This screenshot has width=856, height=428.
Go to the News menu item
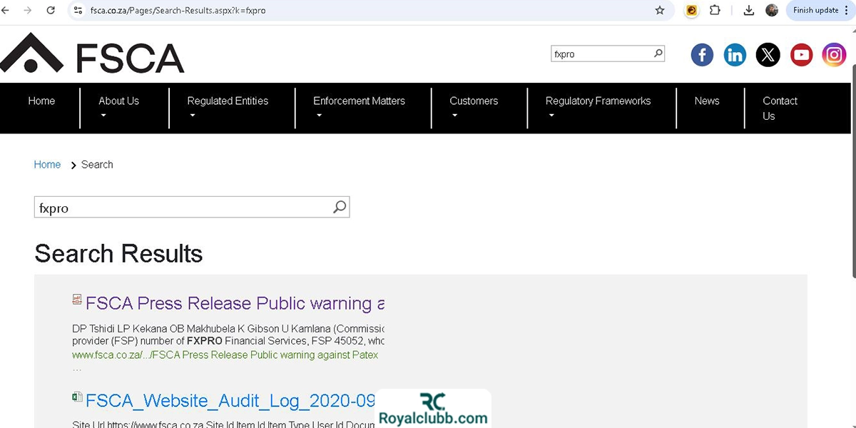707,101
